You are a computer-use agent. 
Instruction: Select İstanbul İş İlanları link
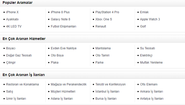coord(107,92)
